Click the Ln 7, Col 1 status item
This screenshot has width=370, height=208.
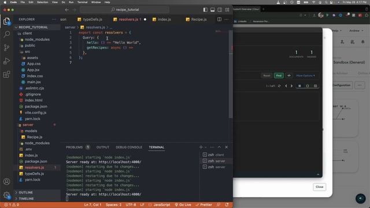point(92,205)
